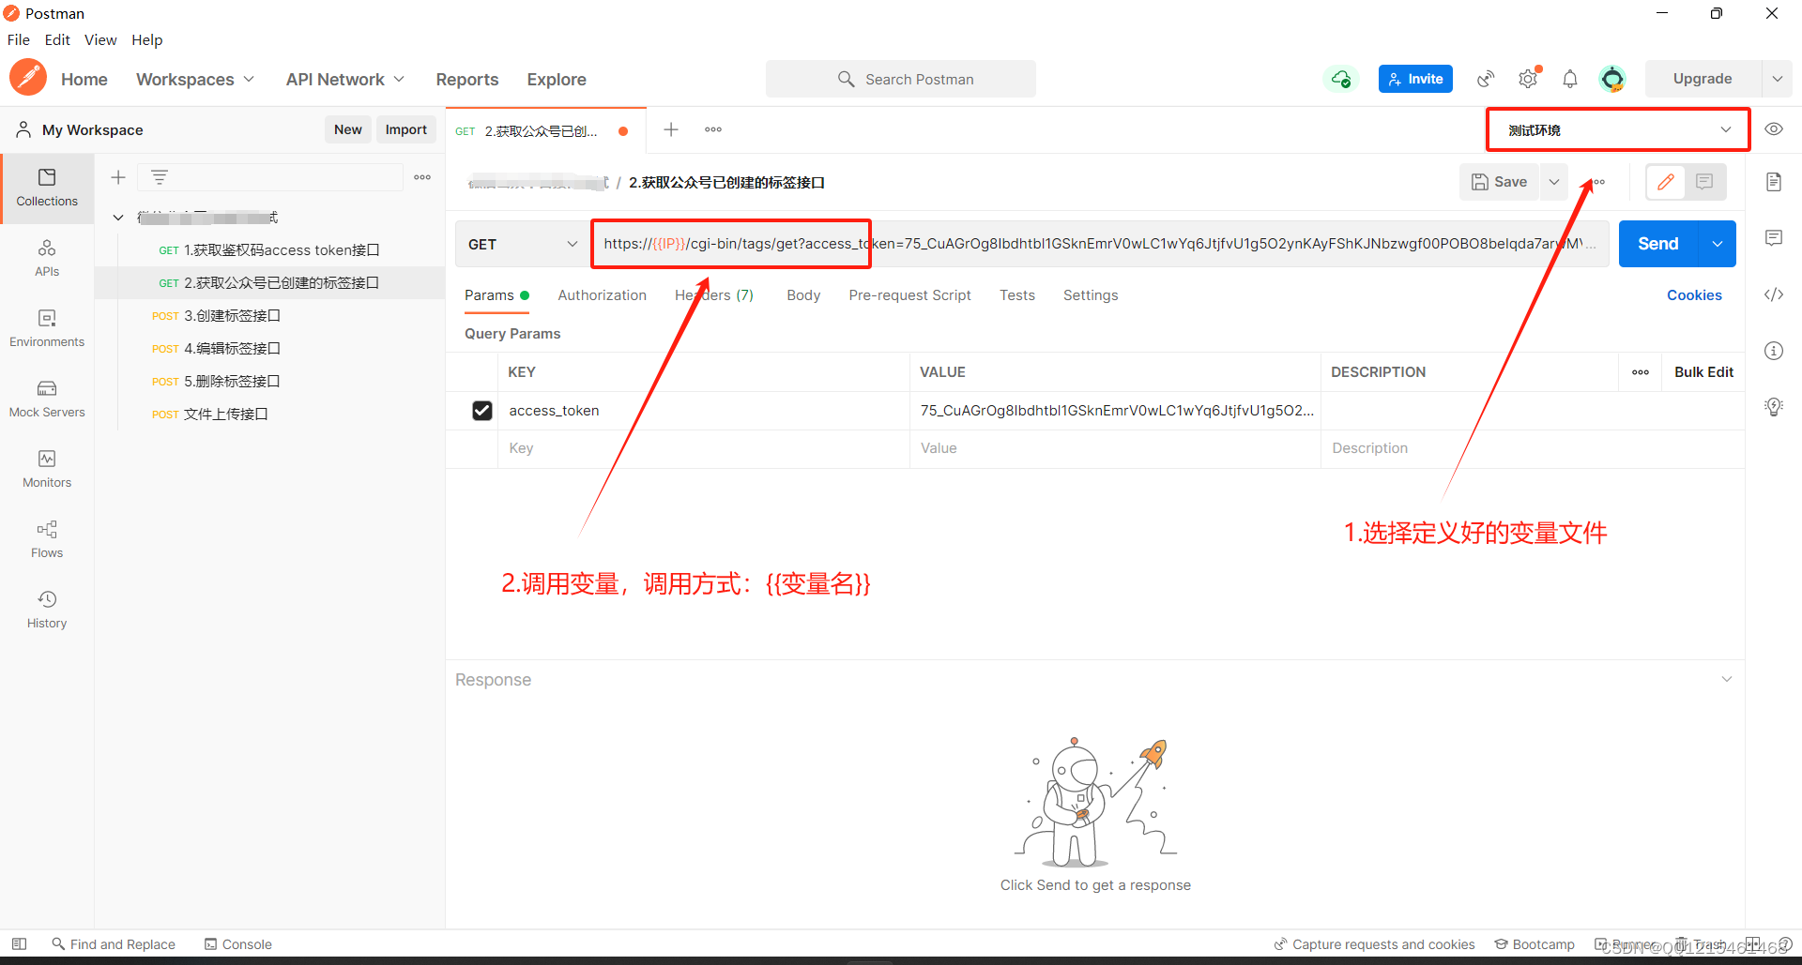The width and height of the screenshot is (1802, 965).
Task: Open the related collections lightbulb icon
Action: 1774,407
